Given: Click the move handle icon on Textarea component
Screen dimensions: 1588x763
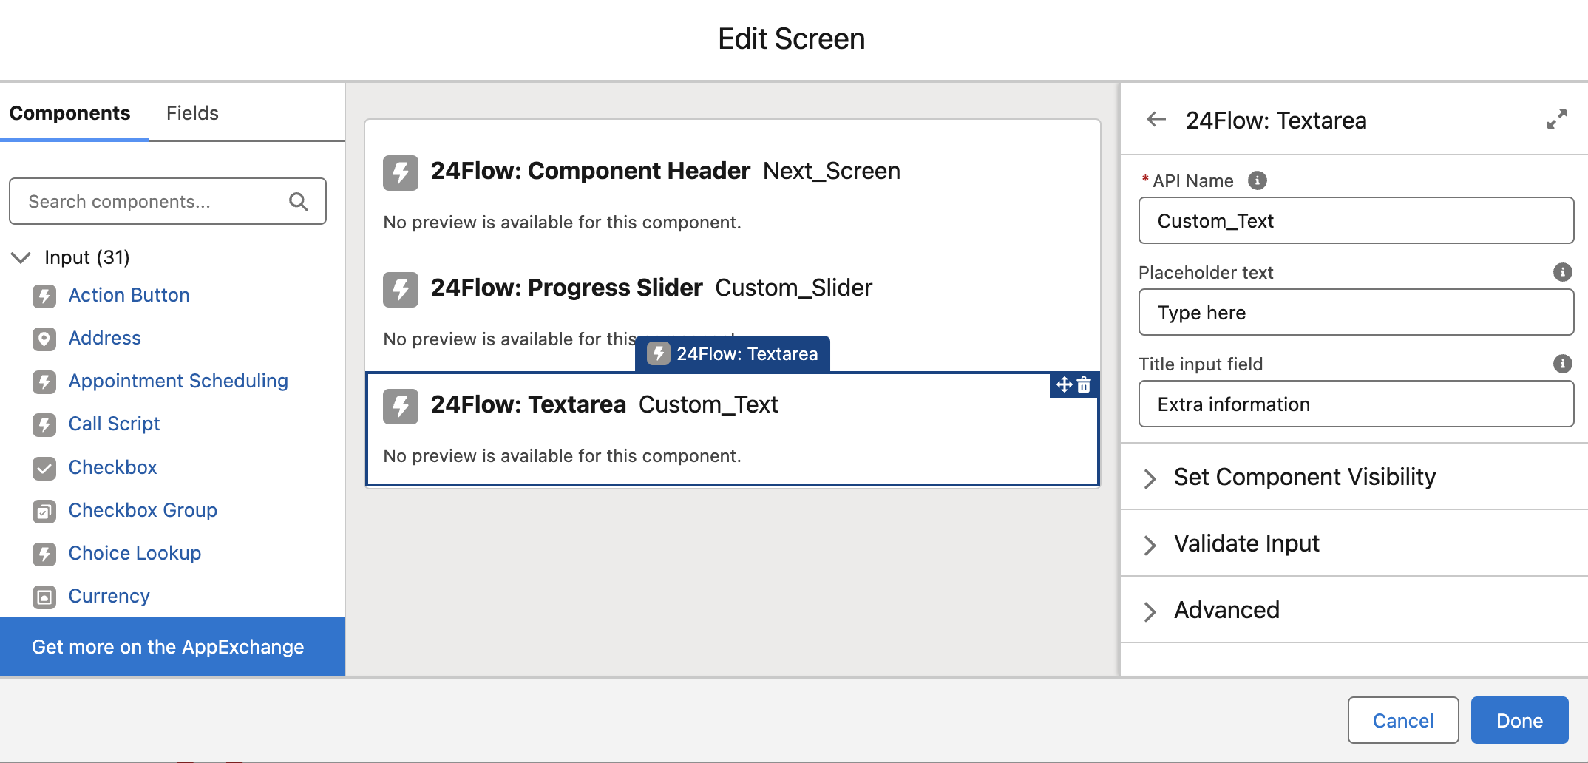Looking at the screenshot, I should click(x=1064, y=385).
